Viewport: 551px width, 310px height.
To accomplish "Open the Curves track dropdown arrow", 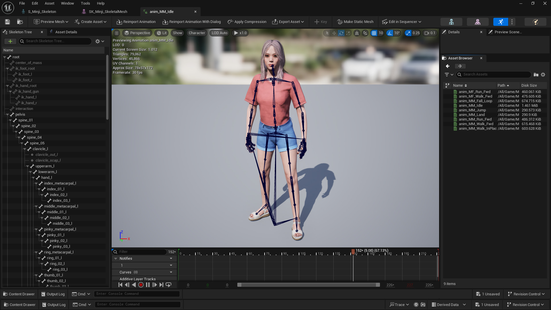I will [171, 272].
